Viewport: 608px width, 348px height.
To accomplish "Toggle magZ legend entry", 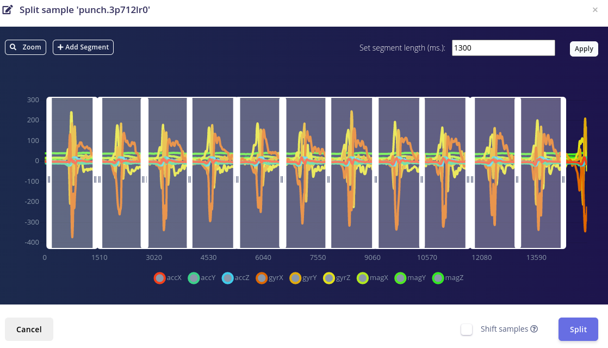I will (x=438, y=278).
